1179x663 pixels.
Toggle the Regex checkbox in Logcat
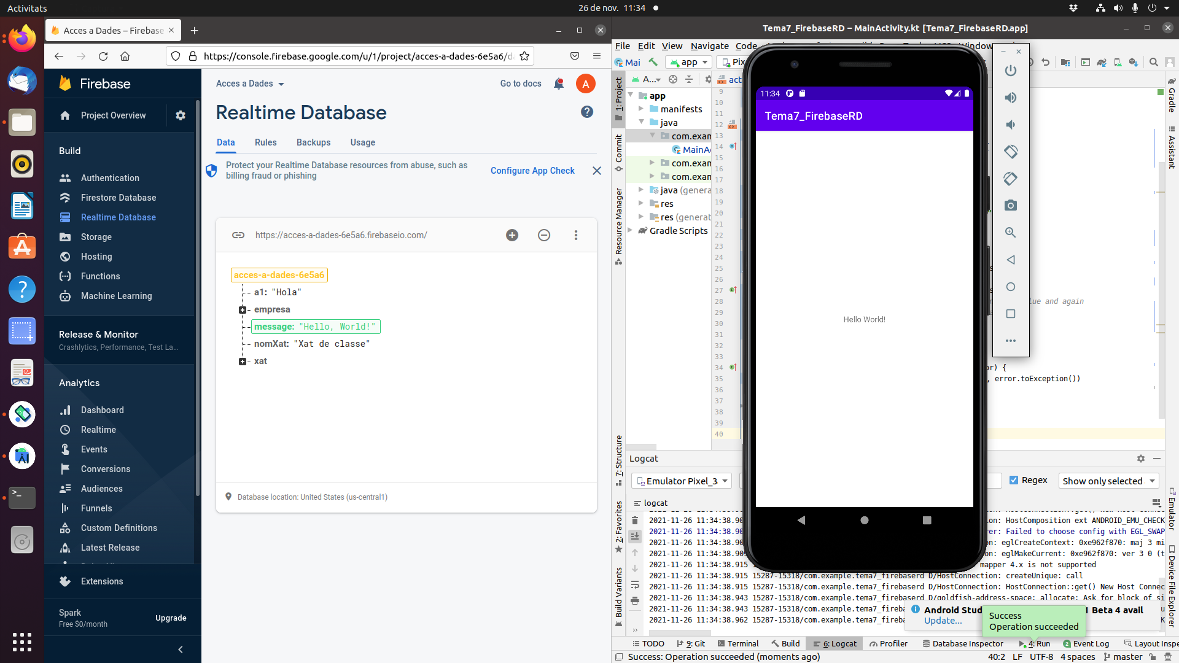coord(1014,480)
